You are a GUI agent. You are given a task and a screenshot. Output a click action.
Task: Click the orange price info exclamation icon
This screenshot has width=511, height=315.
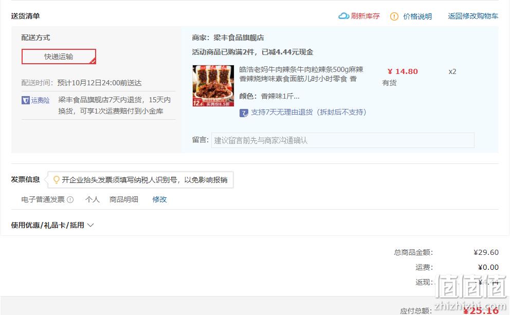tap(394, 16)
